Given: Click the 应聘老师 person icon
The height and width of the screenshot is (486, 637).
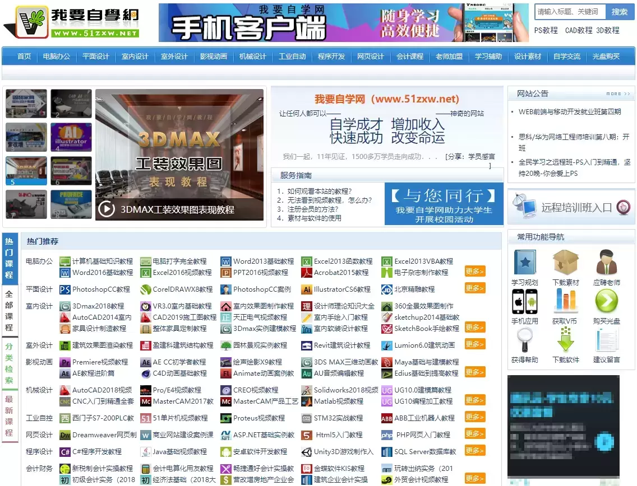Looking at the screenshot, I should tap(607, 262).
